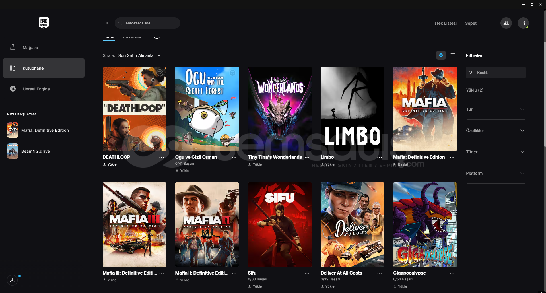Open the Mafia II cover thumbnail
Screen dimensions: 546x293
[207, 225]
